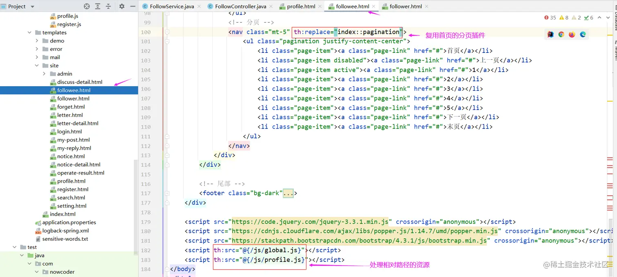Expand the demo folder
This screenshot has height=277, width=617.
pos(37,41)
